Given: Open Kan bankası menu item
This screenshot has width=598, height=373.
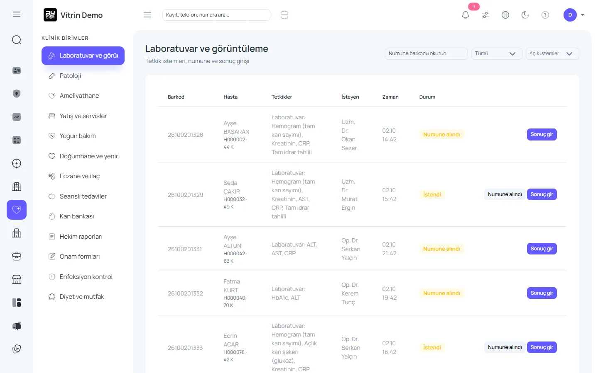Looking at the screenshot, I should [x=83, y=216].
